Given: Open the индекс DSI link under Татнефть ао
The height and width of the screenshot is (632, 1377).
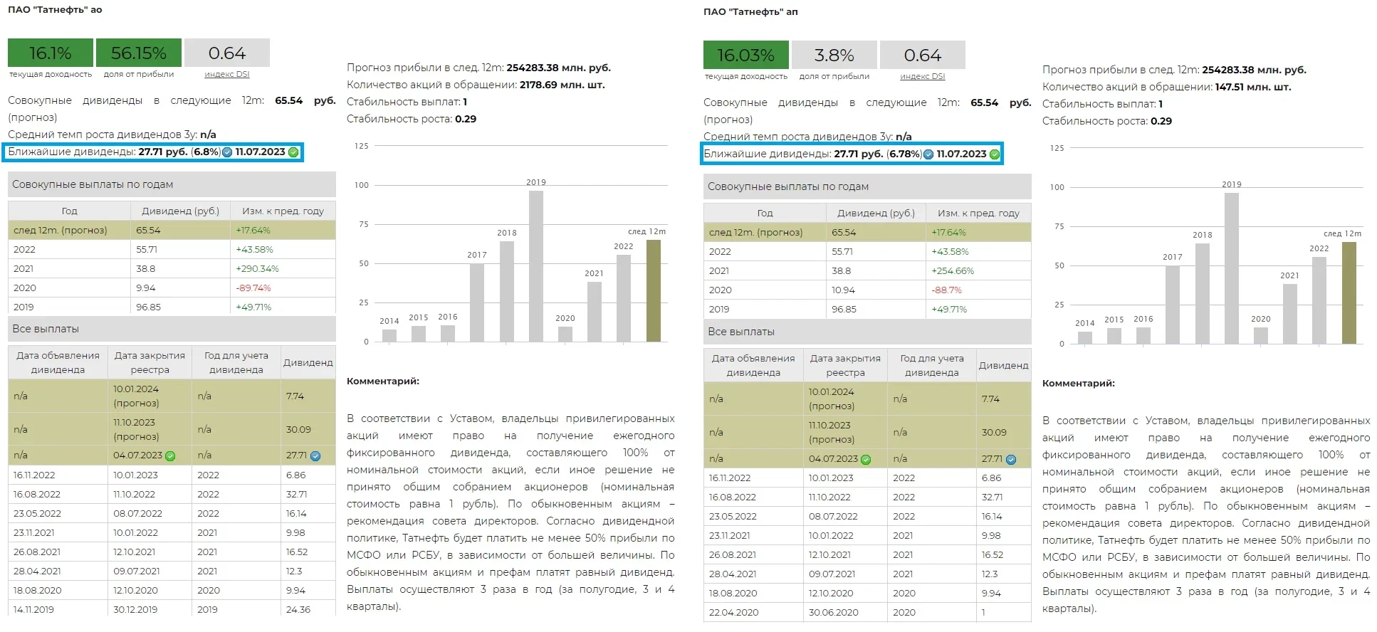Looking at the screenshot, I should point(227,74).
